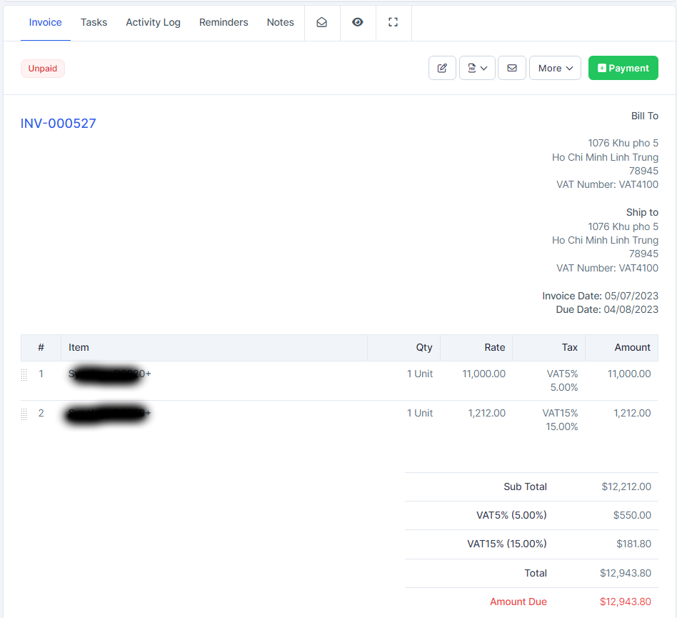Click the green Payment button

623,69
